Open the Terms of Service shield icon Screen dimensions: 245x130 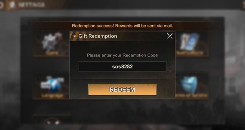pos(189,85)
